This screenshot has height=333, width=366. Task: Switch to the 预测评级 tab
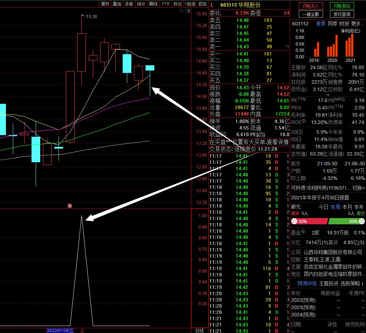click(307, 283)
